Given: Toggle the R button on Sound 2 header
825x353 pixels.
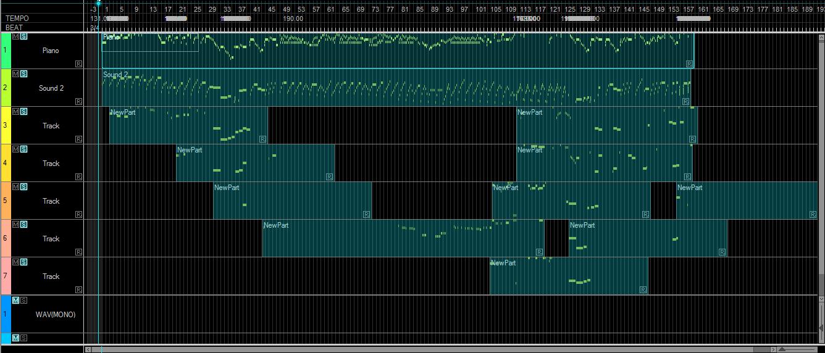Looking at the screenshot, I should (x=78, y=101).
